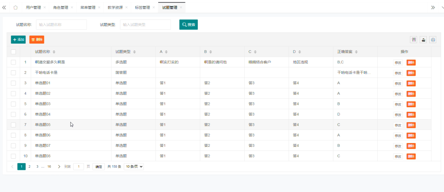Viewport: 444px width, 192px height.
Task: Close the 用户管理 tab
Action: [44, 7]
